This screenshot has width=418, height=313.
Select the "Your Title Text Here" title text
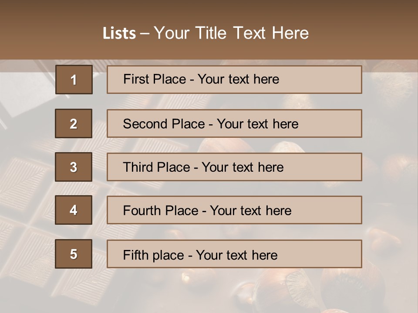tap(231, 33)
